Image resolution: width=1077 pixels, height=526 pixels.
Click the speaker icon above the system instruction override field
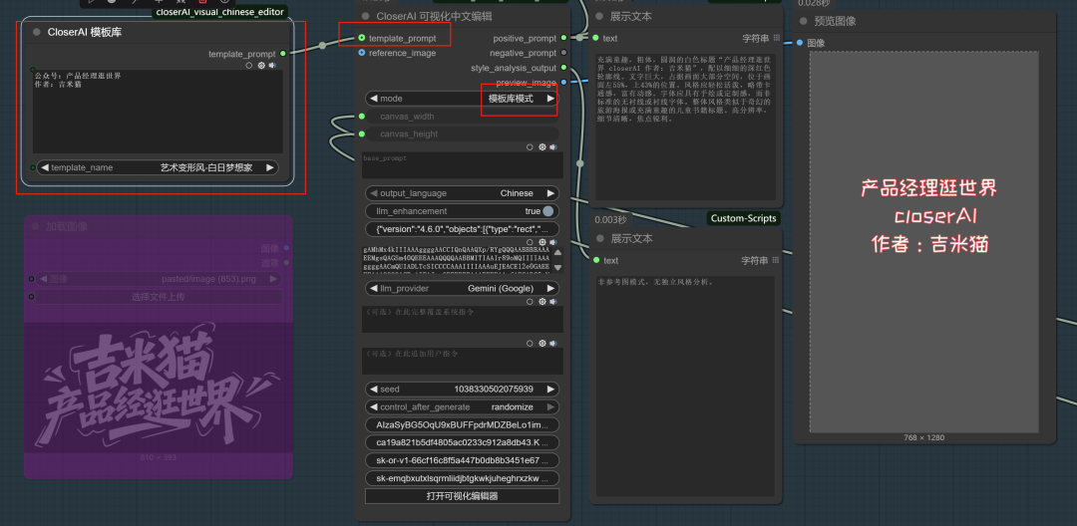tap(553, 302)
